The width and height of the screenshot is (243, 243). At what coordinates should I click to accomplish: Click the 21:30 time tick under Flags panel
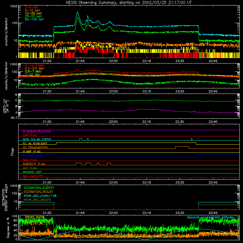(47, 183)
